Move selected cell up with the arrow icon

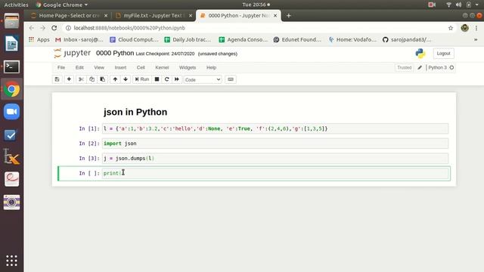(x=115, y=79)
